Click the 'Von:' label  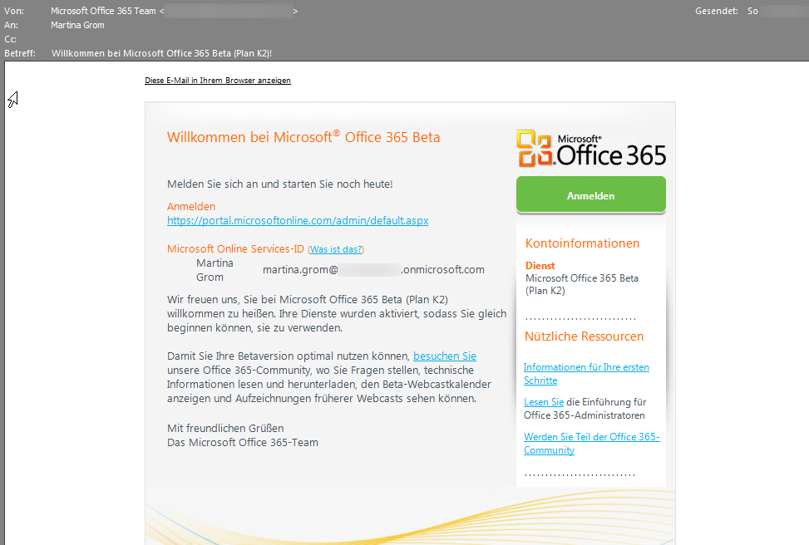pyautogui.click(x=14, y=11)
